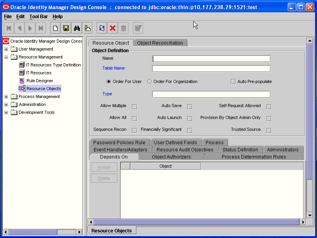
Task: Open Rule Designer icon
Action: [22, 81]
